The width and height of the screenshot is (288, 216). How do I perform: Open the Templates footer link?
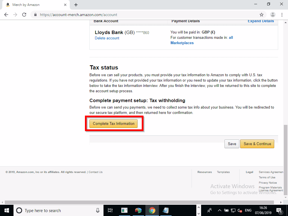(223, 172)
